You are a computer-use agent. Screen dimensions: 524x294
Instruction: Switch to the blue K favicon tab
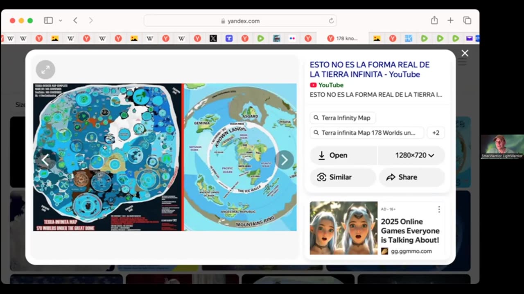pos(408,38)
